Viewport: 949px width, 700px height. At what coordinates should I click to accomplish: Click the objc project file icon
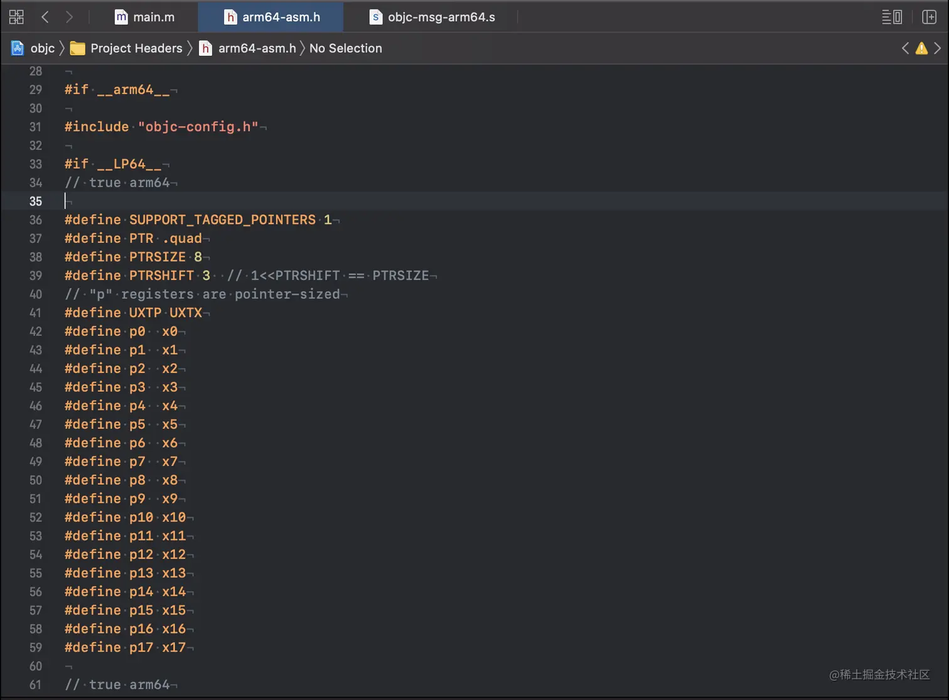pyautogui.click(x=18, y=48)
